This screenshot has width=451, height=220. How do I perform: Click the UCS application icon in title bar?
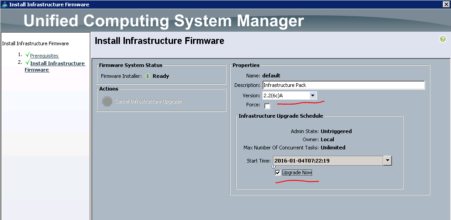pyautogui.click(x=5, y=5)
